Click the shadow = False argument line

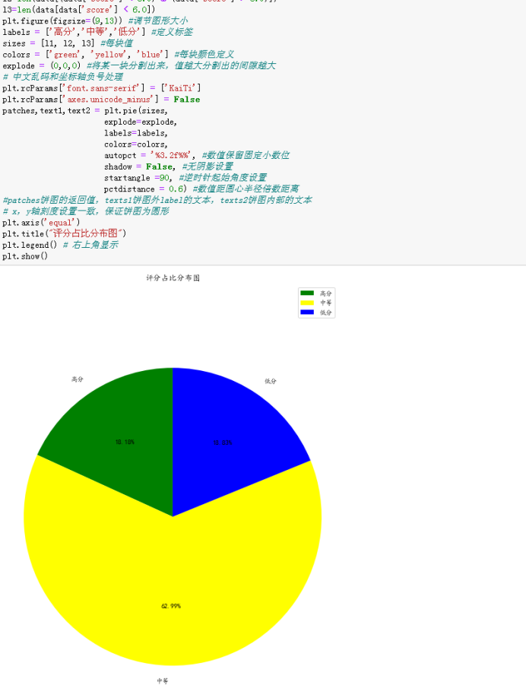pos(169,167)
